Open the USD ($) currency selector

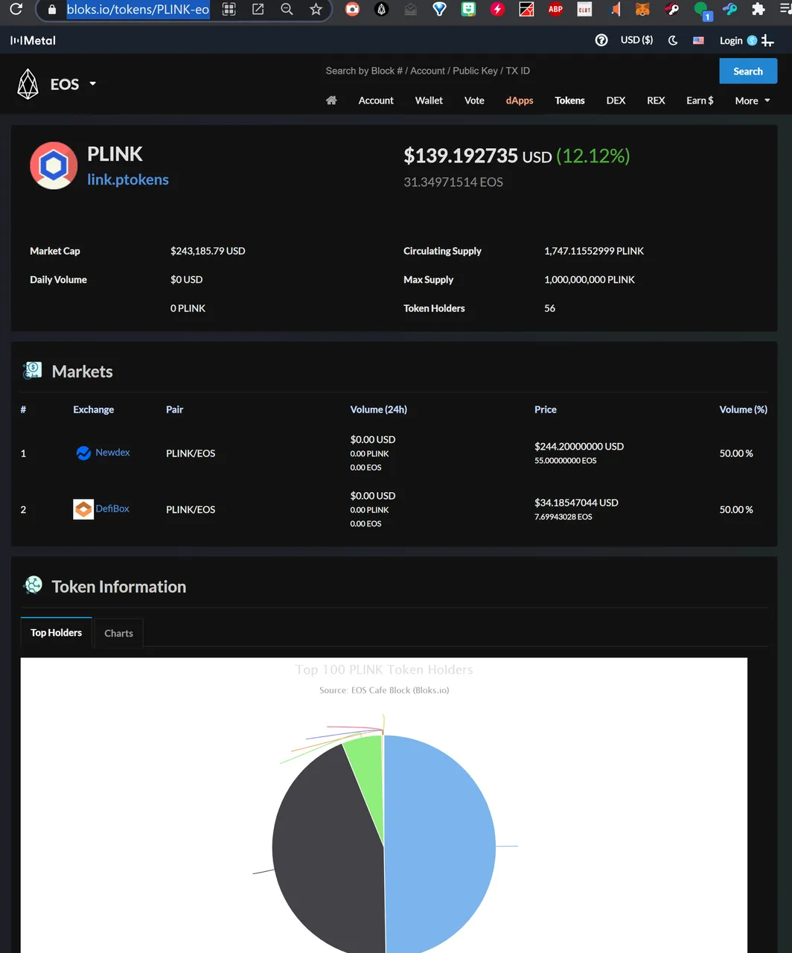click(x=636, y=40)
